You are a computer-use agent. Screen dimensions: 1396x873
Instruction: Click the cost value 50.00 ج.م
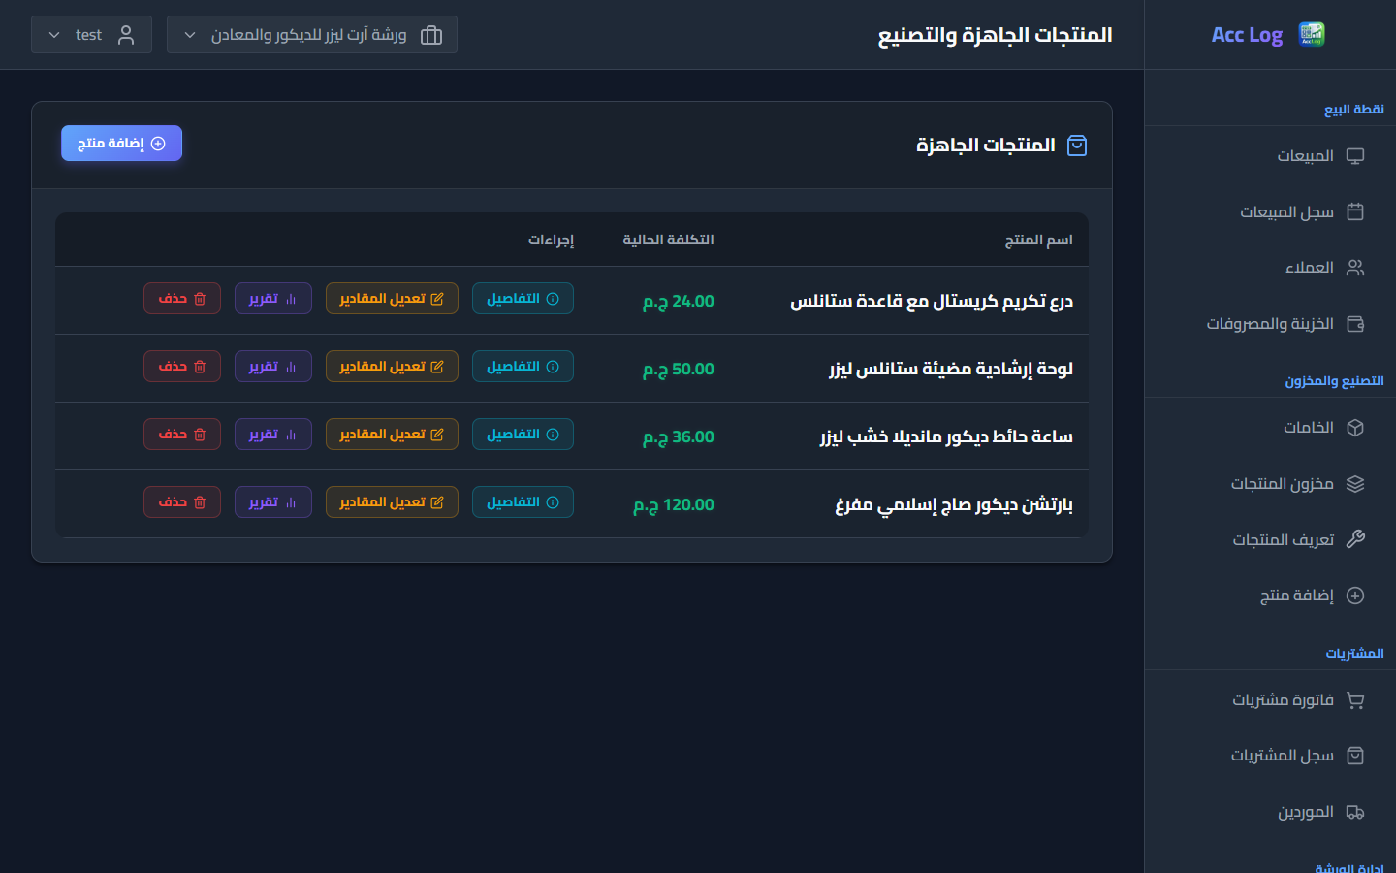(x=679, y=370)
